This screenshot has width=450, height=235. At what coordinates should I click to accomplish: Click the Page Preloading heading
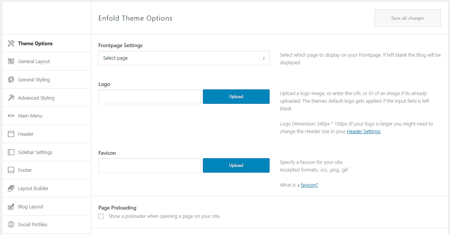pyautogui.click(x=117, y=208)
